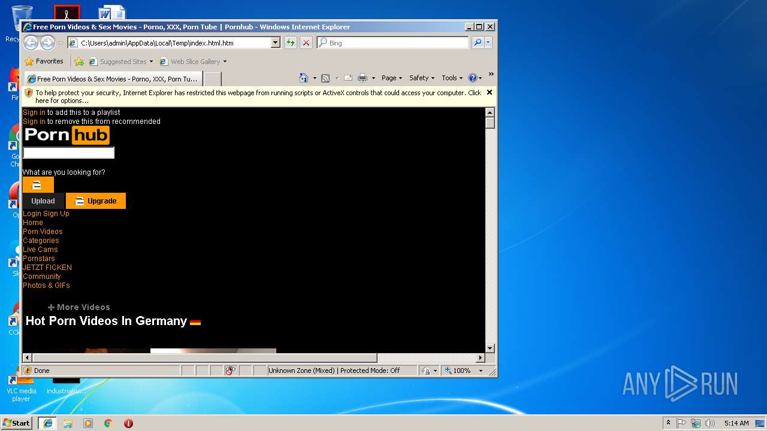
Task: Click the vertical scrollbar down arrow
Action: [490, 348]
